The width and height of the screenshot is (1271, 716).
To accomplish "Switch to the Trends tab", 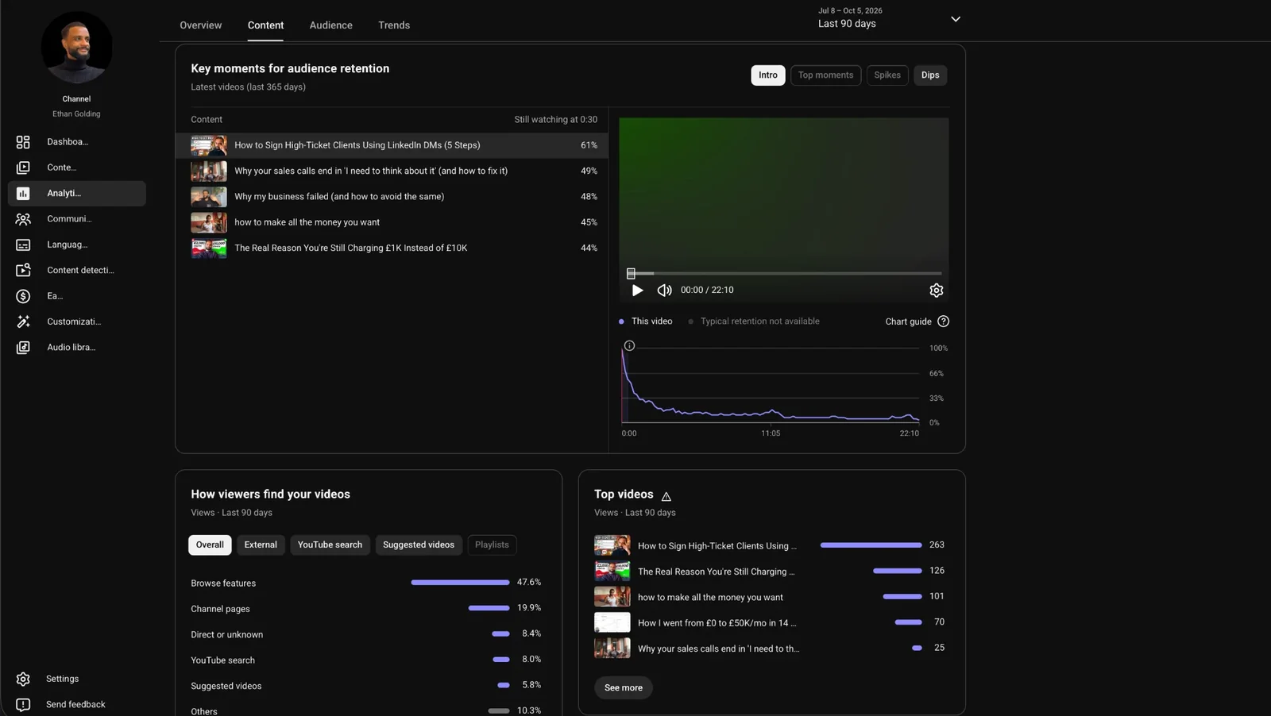I will [x=394, y=25].
